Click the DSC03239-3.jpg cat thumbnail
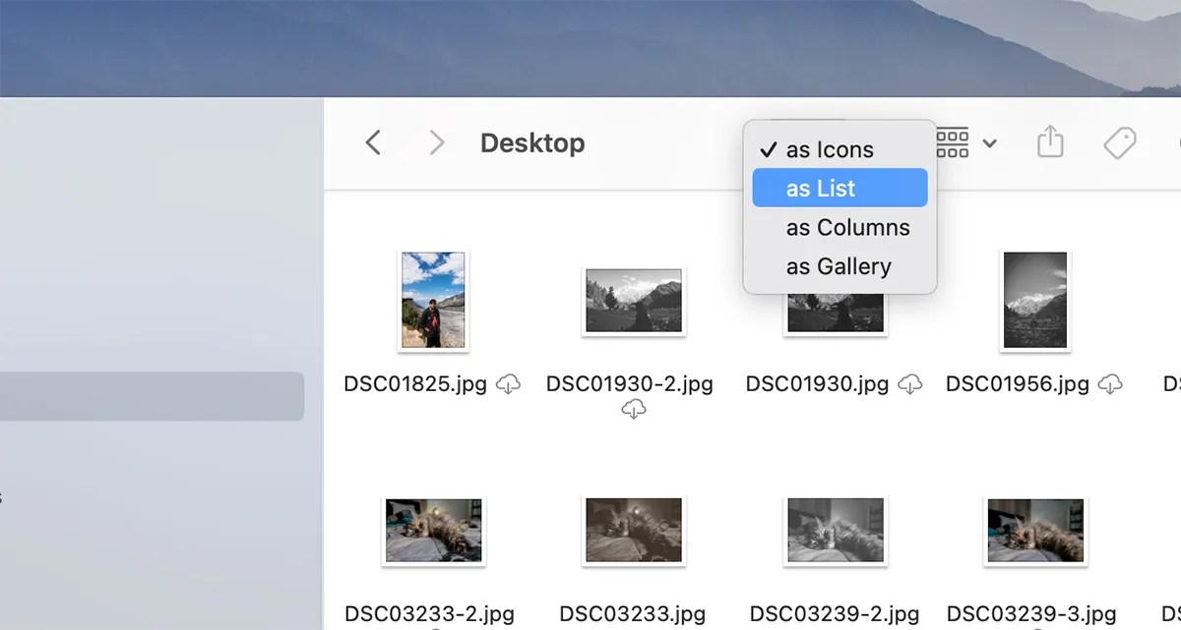 (1035, 530)
